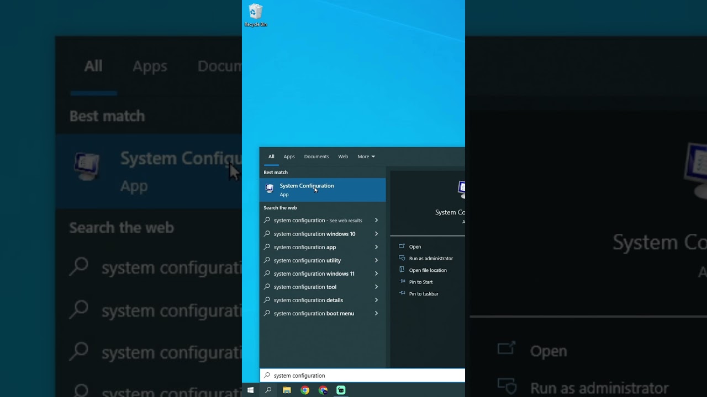Expand arrow for 'details' suggestion
The width and height of the screenshot is (707, 397).
pos(376,300)
